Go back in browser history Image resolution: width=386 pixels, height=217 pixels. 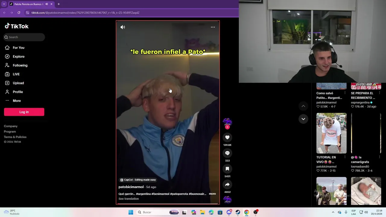click(4, 13)
